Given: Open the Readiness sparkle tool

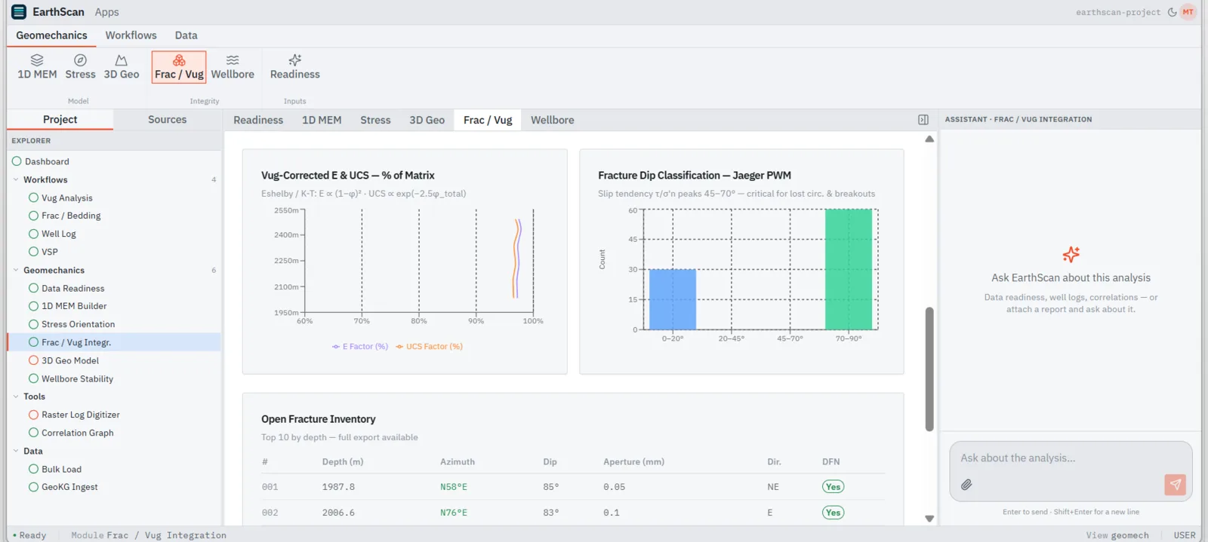Looking at the screenshot, I should pos(295,66).
